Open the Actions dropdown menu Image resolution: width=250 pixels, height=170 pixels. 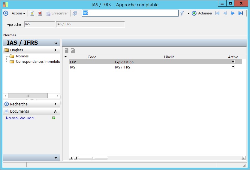[x=18, y=13]
